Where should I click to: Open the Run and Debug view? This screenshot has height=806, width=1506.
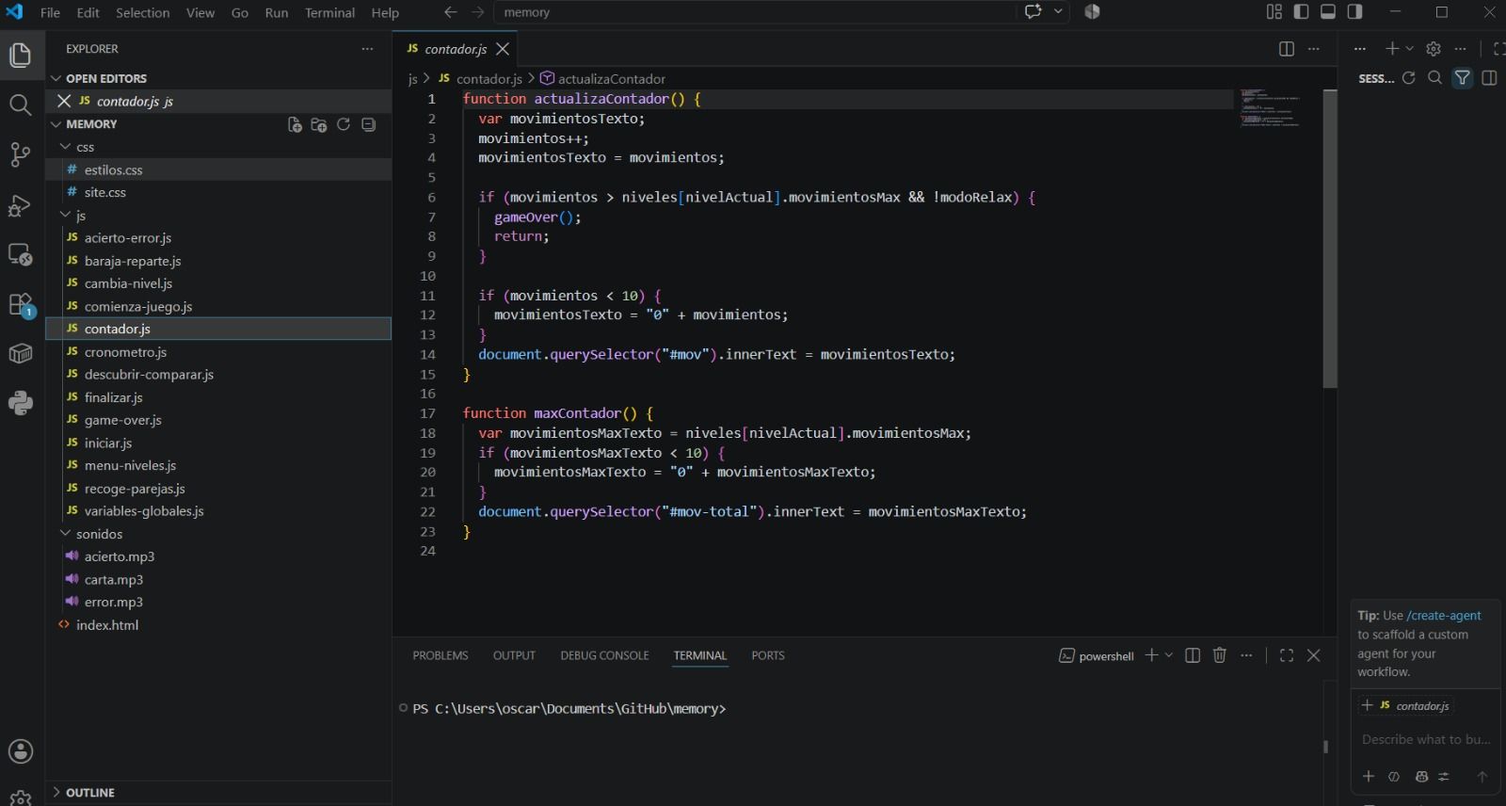point(21,205)
